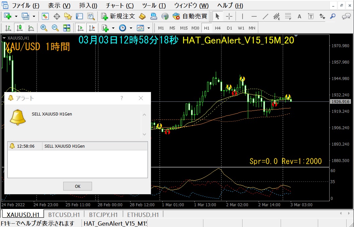This screenshot has height=227, width=354.
Task: Toggle chart auto scroll
Action: 80,28
